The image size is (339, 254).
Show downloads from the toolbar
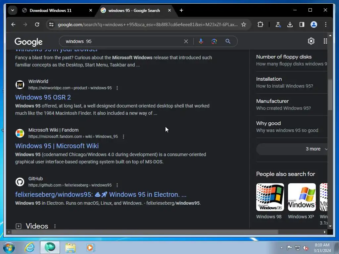[x=290, y=24]
